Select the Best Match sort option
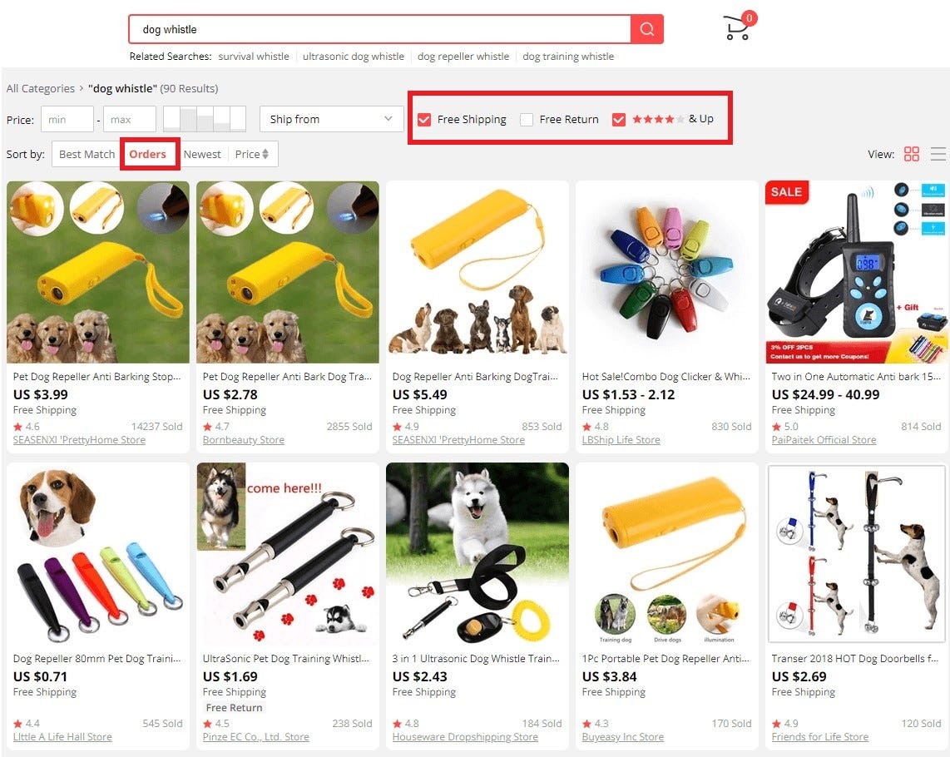Image resolution: width=950 pixels, height=757 pixels. pos(87,154)
